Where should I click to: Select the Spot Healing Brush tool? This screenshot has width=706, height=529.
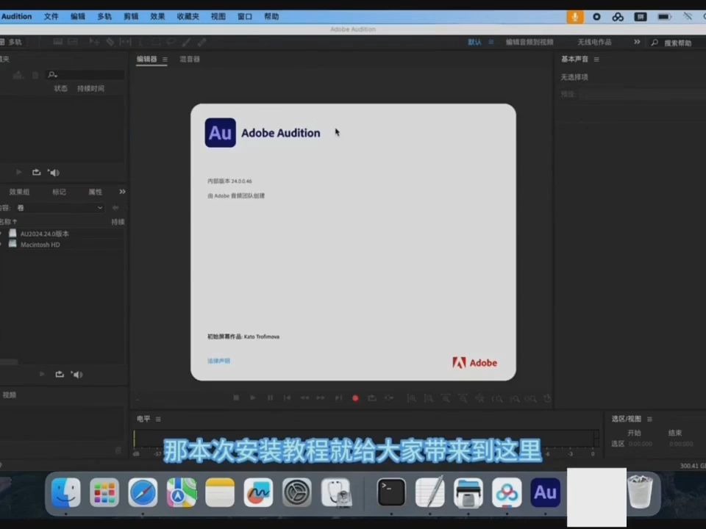200,42
